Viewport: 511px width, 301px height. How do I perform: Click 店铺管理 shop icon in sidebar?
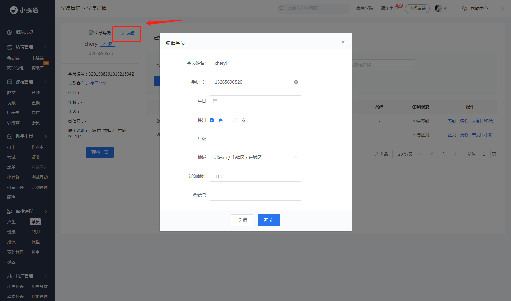pos(10,47)
